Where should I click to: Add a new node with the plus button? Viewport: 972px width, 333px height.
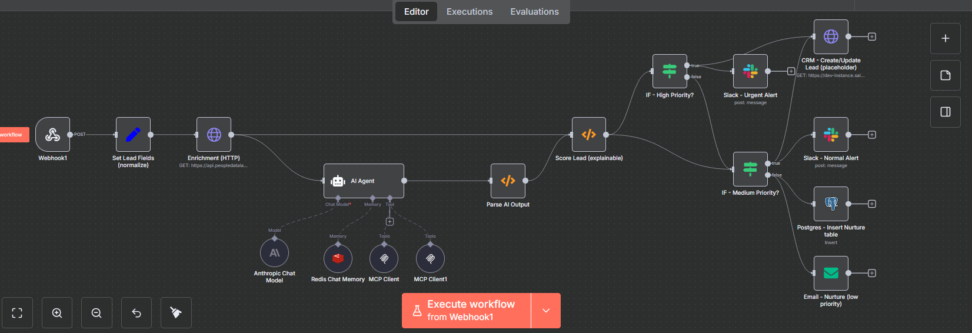(946, 38)
